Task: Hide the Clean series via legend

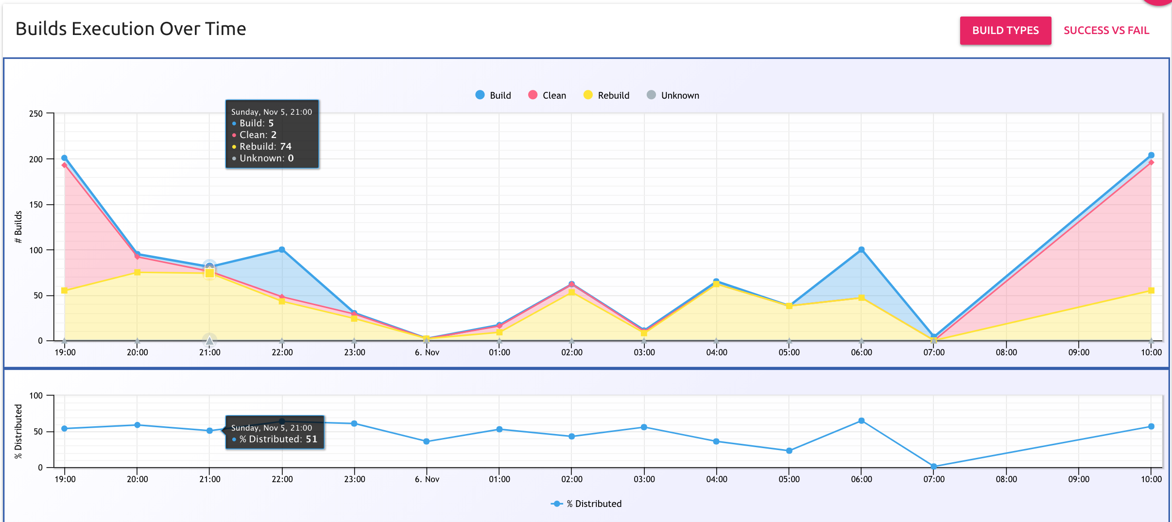Action: pos(547,95)
